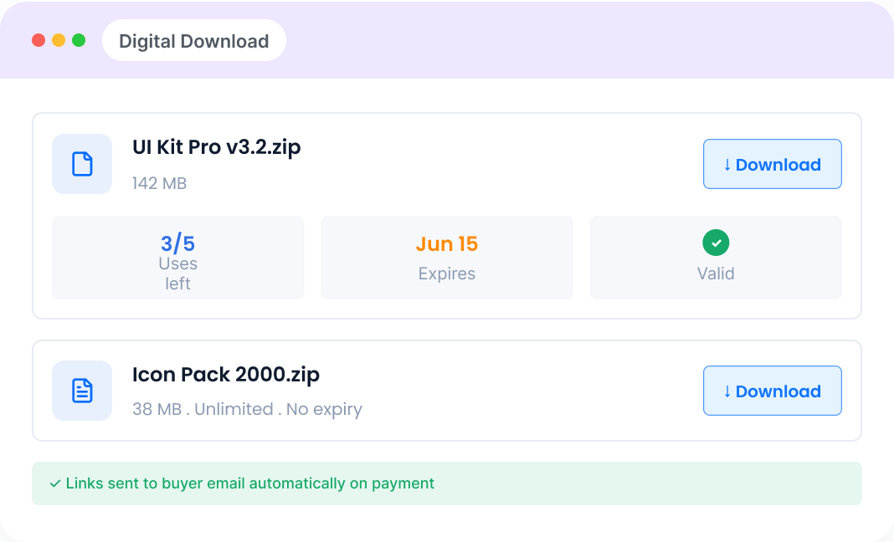
Task: Click the Expires label
Action: click(446, 274)
